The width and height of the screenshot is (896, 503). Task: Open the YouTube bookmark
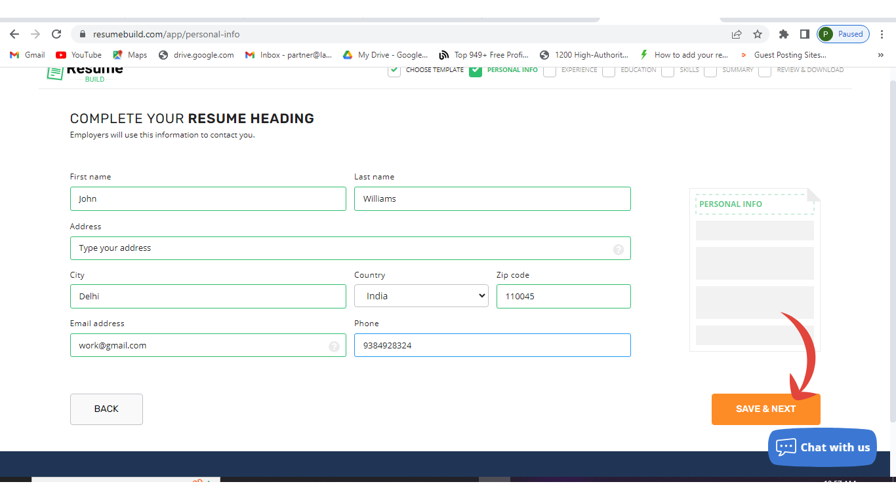point(79,55)
